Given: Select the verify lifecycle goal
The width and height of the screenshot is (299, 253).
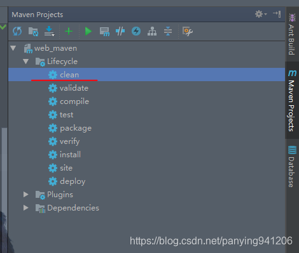Looking at the screenshot, I should [x=146, y=141].
